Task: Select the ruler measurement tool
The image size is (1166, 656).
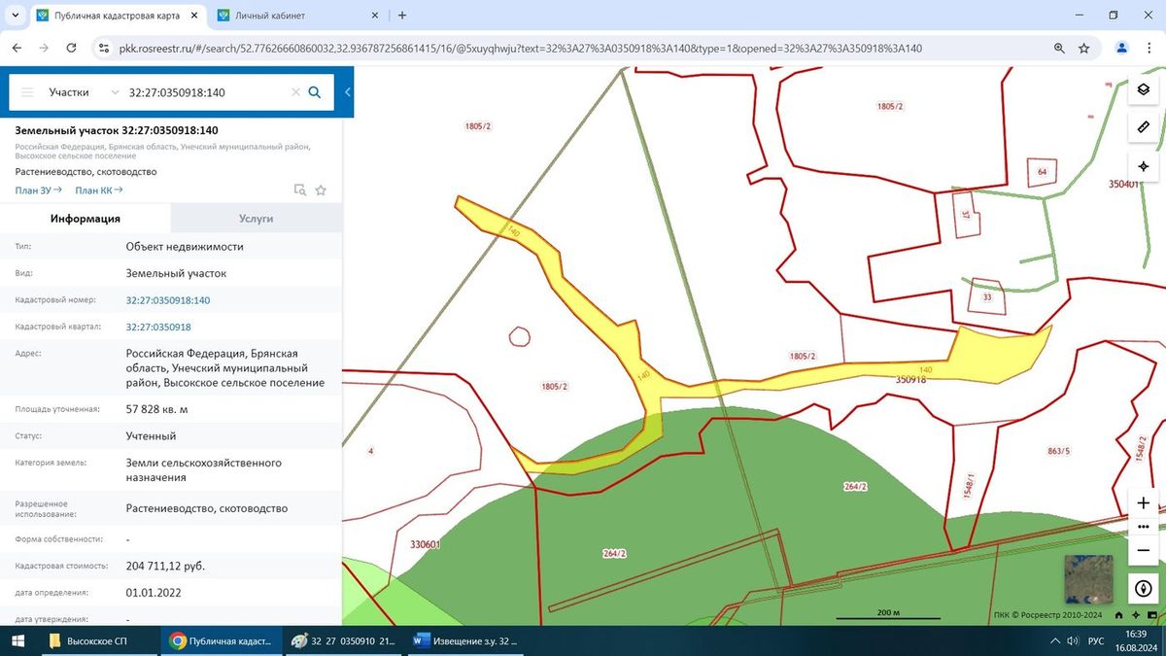Action: [x=1143, y=127]
